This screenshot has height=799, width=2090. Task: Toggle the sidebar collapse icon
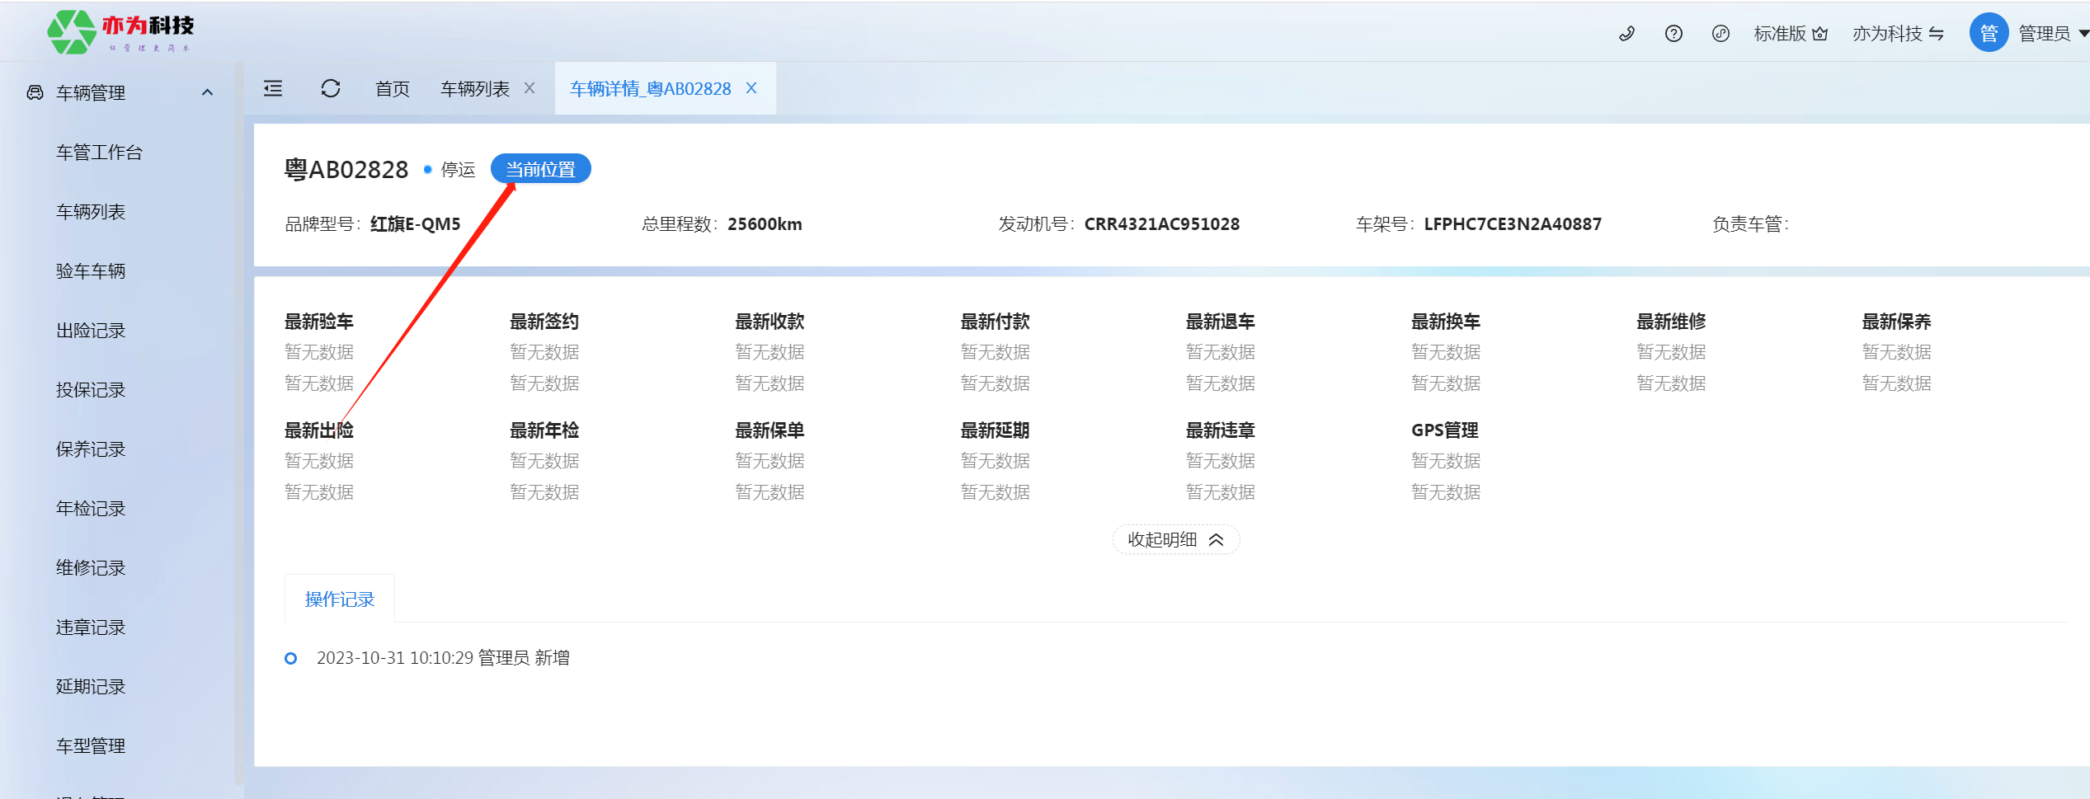[x=273, y=88]
